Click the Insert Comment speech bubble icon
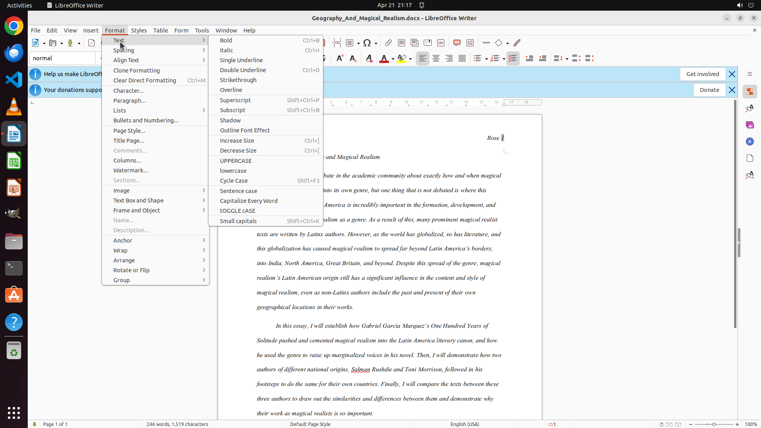 [457, 43]
